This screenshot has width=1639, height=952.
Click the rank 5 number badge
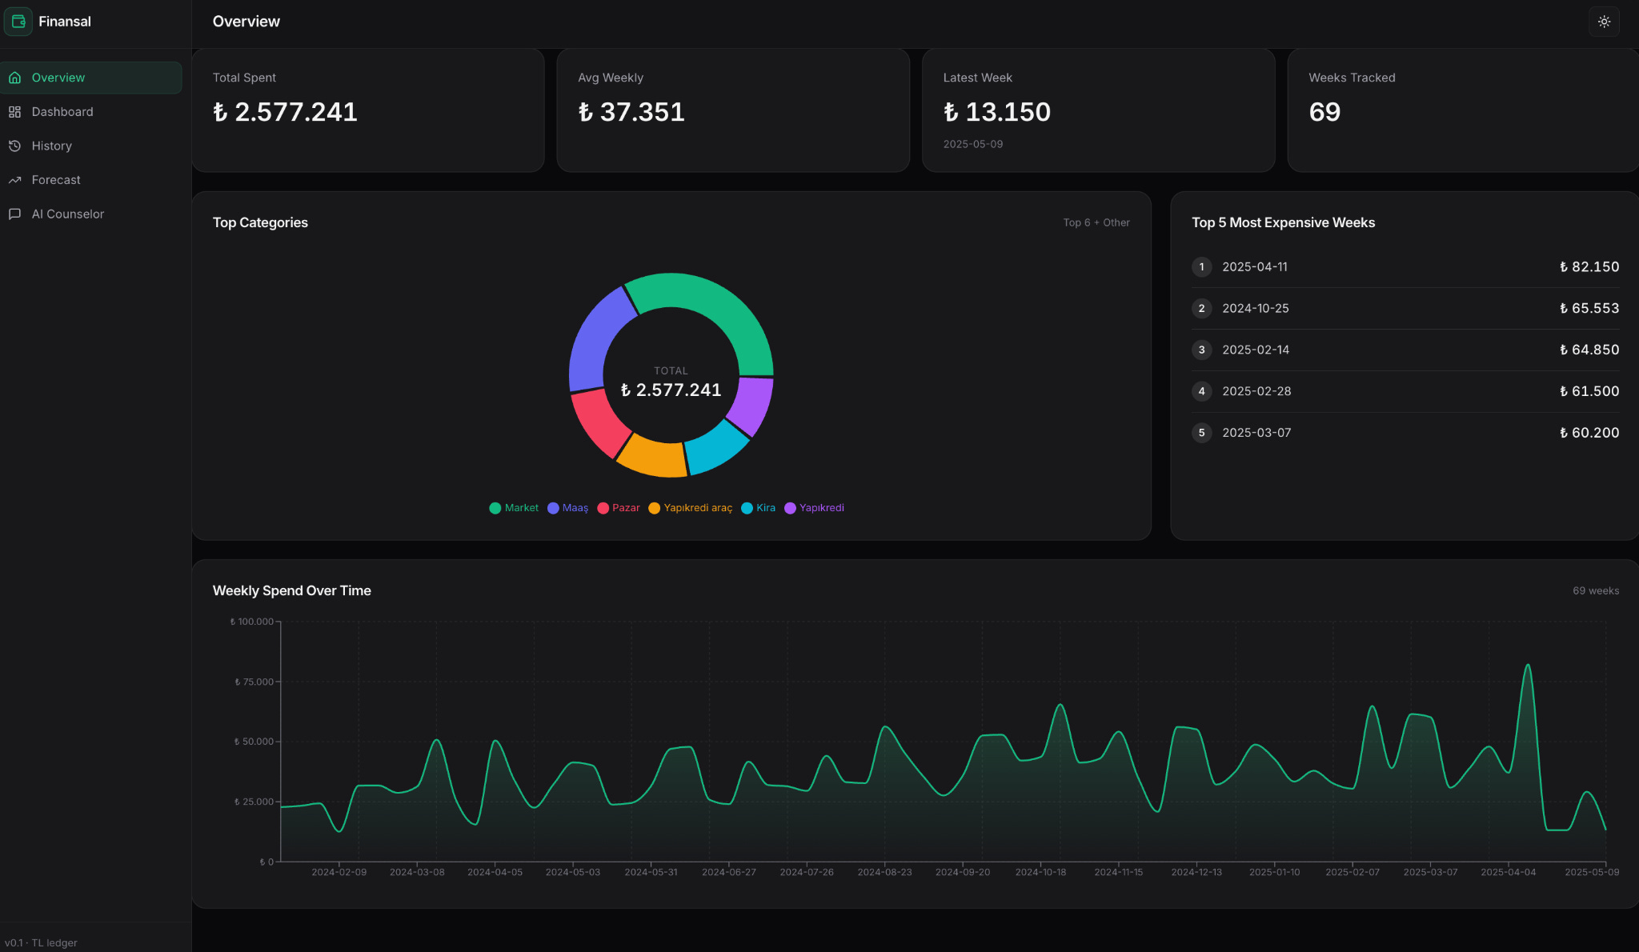coord(1201,433)
